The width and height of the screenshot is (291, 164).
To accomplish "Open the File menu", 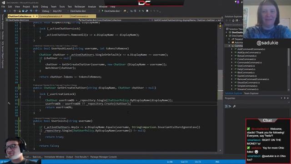I will (3, 7).
